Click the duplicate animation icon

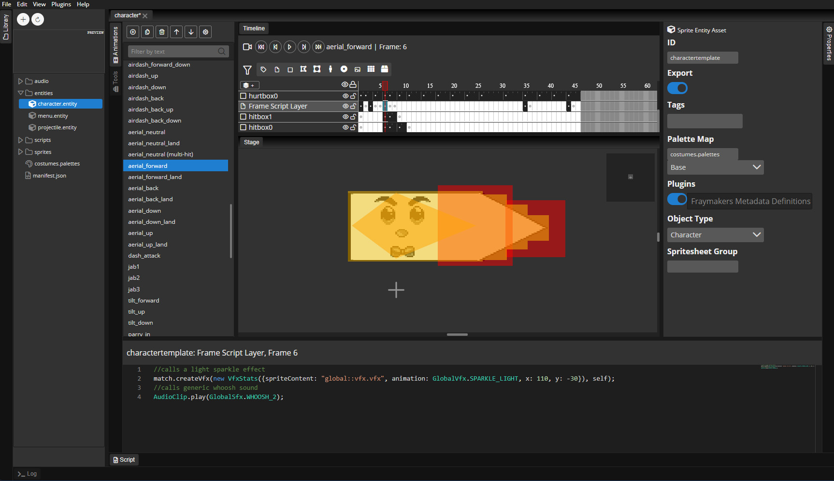[147, 32]
